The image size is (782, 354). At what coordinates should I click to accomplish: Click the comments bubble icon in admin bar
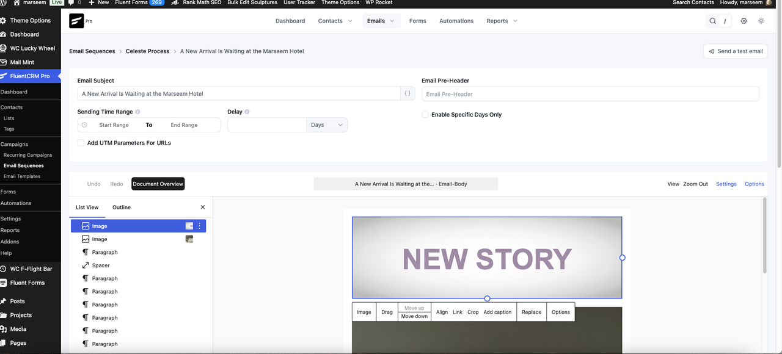(x=71, y=3)
